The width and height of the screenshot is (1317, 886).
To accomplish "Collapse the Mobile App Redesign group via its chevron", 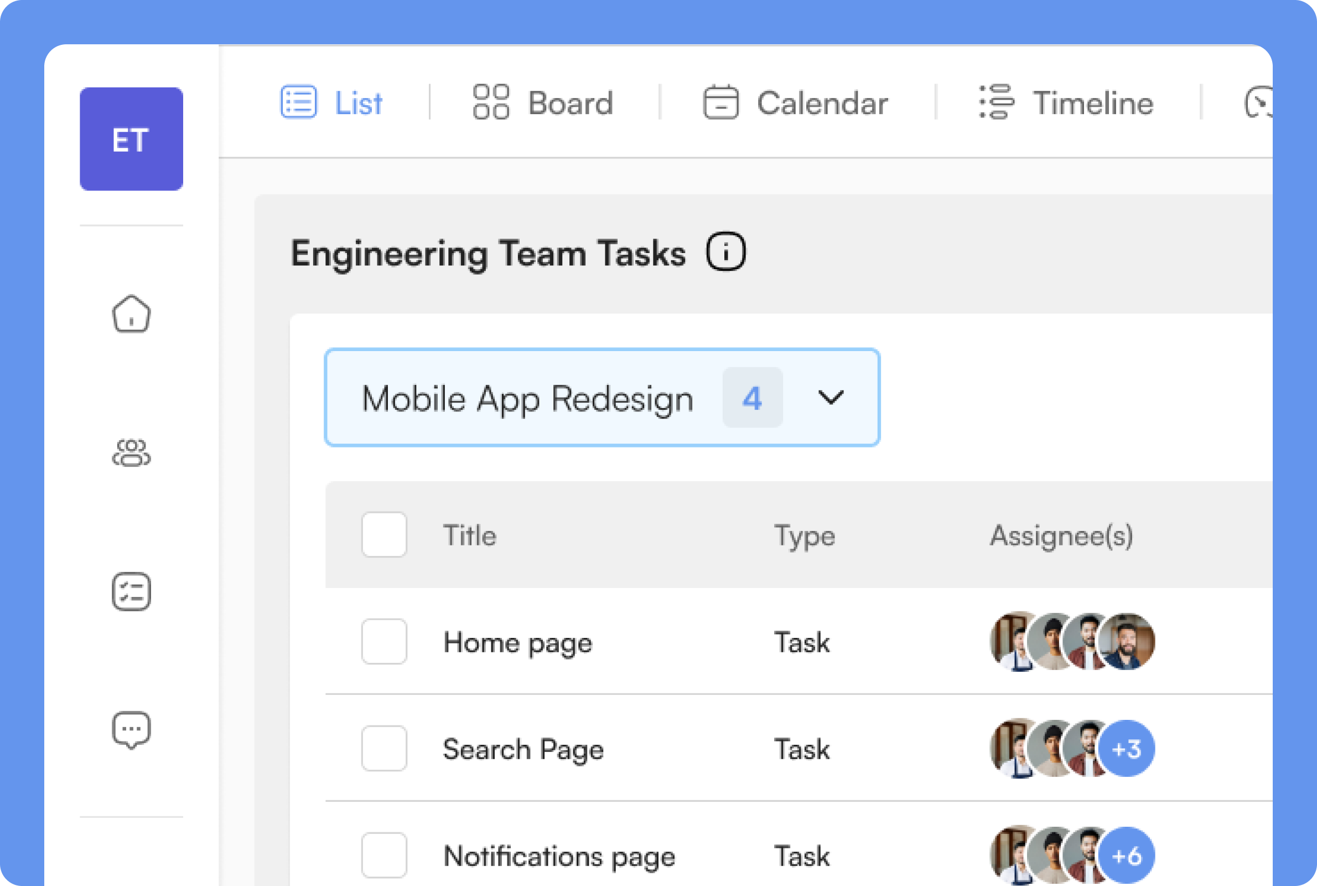I will [830, 397].
